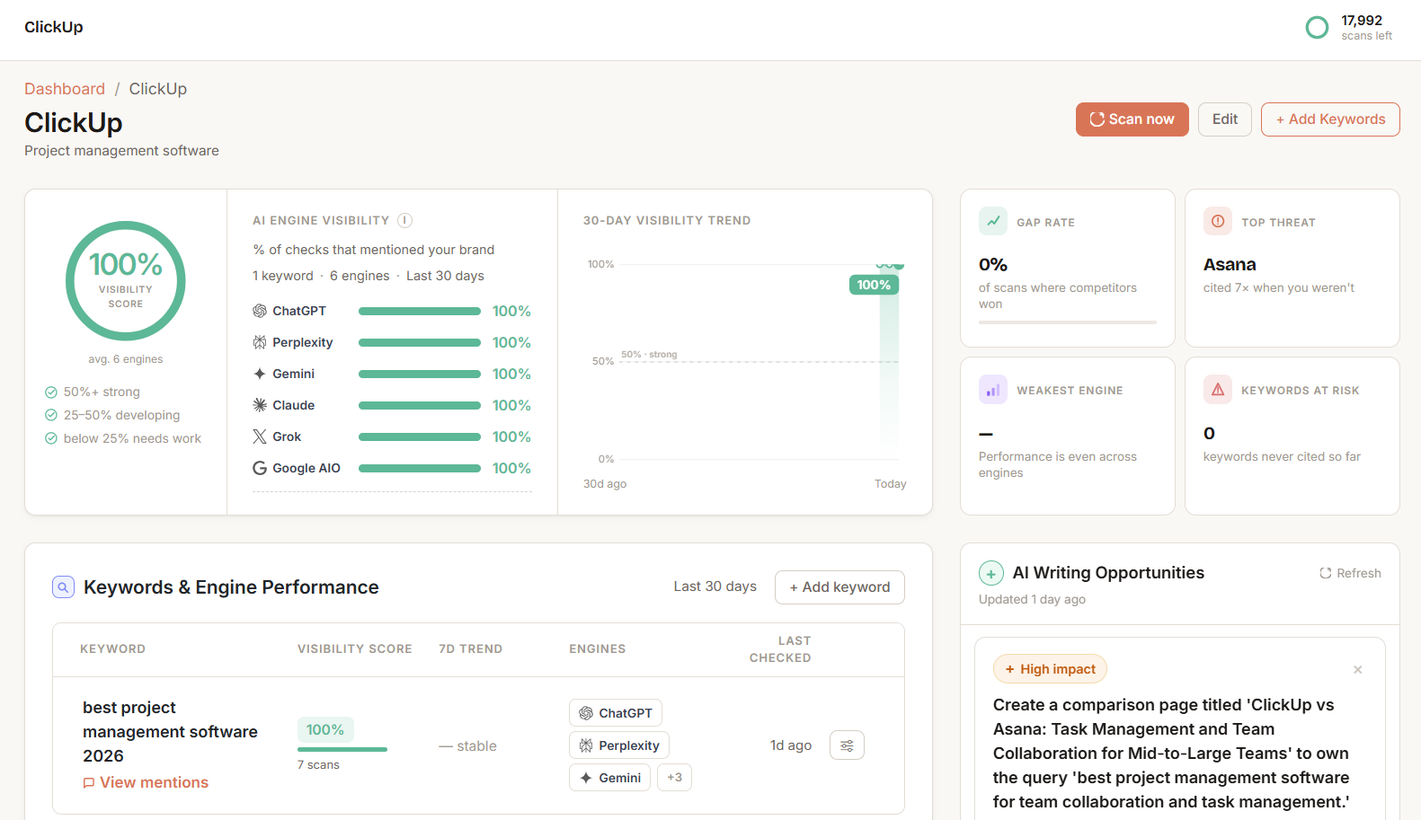
Task: Click the 100% tooltip on trend chart
Action: pyautogui.click(x=874, y=285)
